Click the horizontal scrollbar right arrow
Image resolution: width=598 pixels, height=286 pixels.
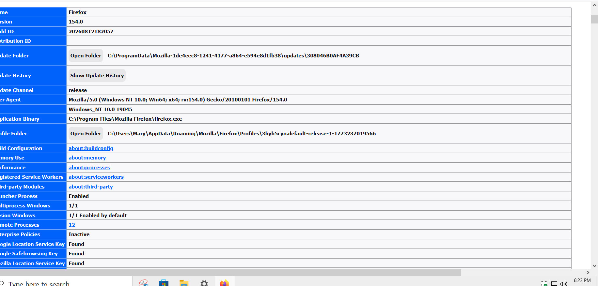pyautogui.click(x=588, y=272)
